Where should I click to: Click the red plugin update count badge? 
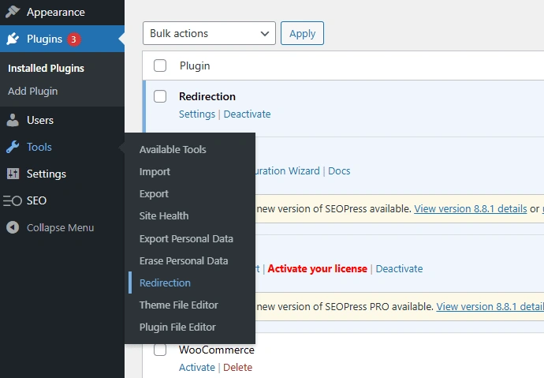[73, 39]
